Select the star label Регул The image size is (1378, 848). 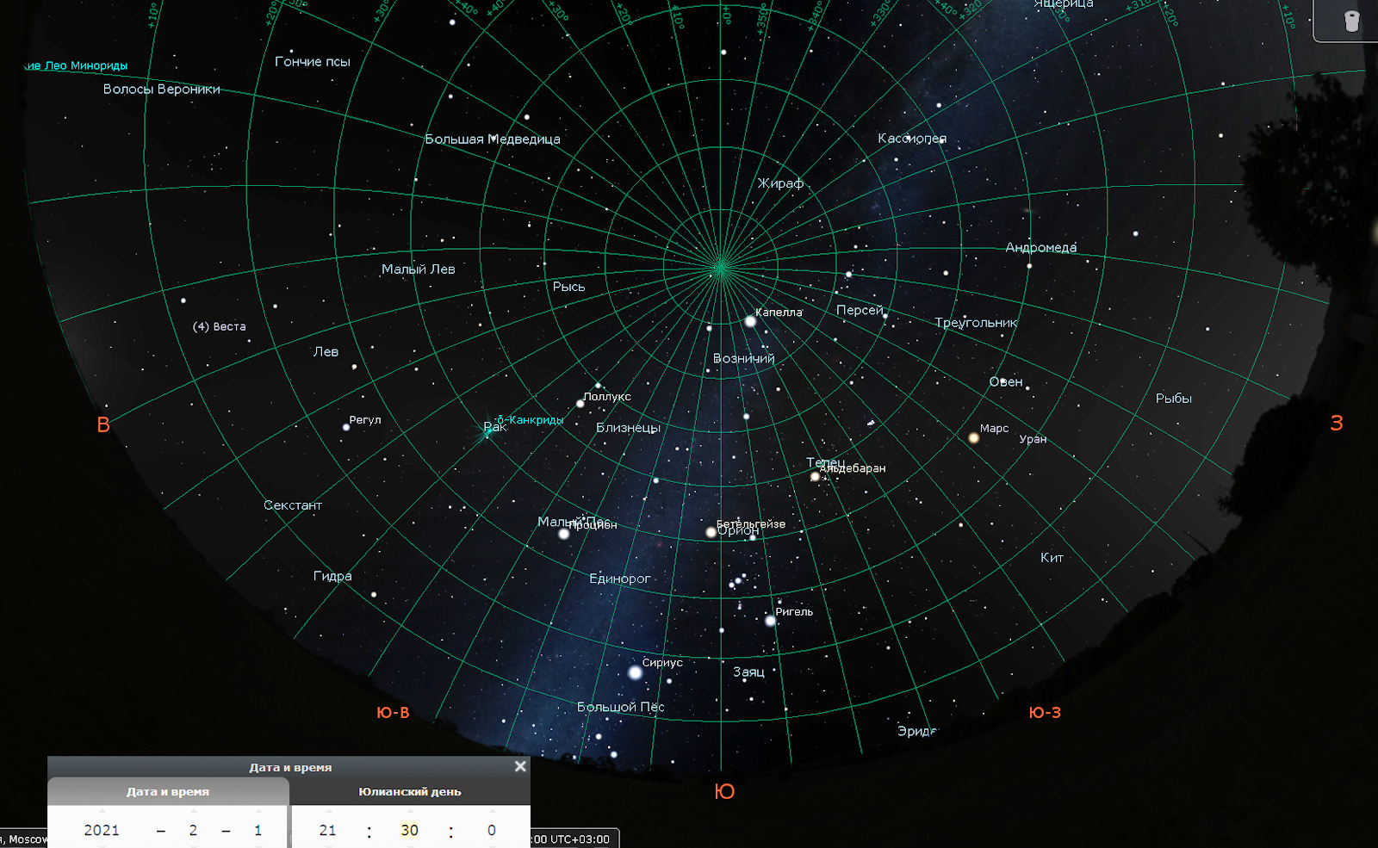pyautogui.click(x=365, y=420)
